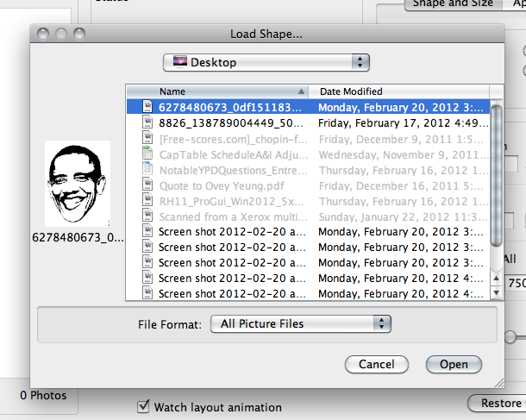The image size is (526, 420).
Task: Click Quote to Ovey Yeung.pdf name
Action: coord(222,185)
